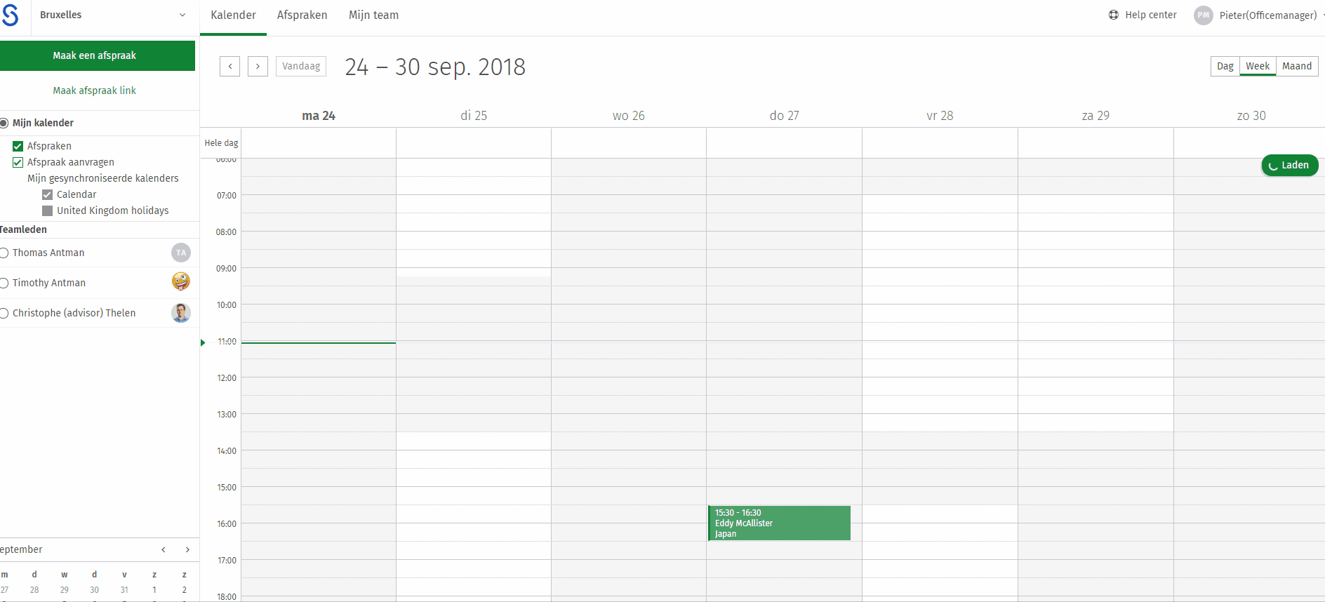Click the di 25 day header
Screen dimensions: 1325x602
pyautogui.click(x=474, y=116)
